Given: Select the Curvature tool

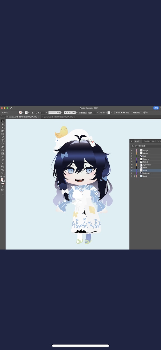Looking at the screenshot, I should 3,131.
